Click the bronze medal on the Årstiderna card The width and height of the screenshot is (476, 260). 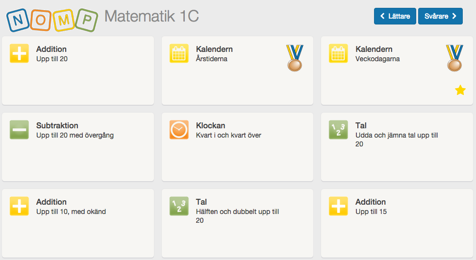295,58
